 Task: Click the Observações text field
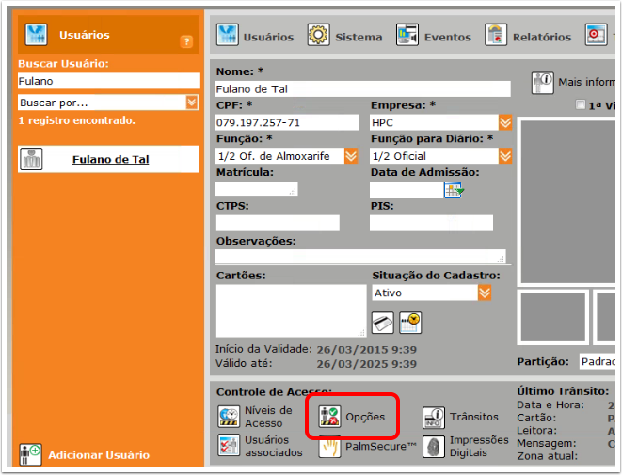tap(360, 257)
